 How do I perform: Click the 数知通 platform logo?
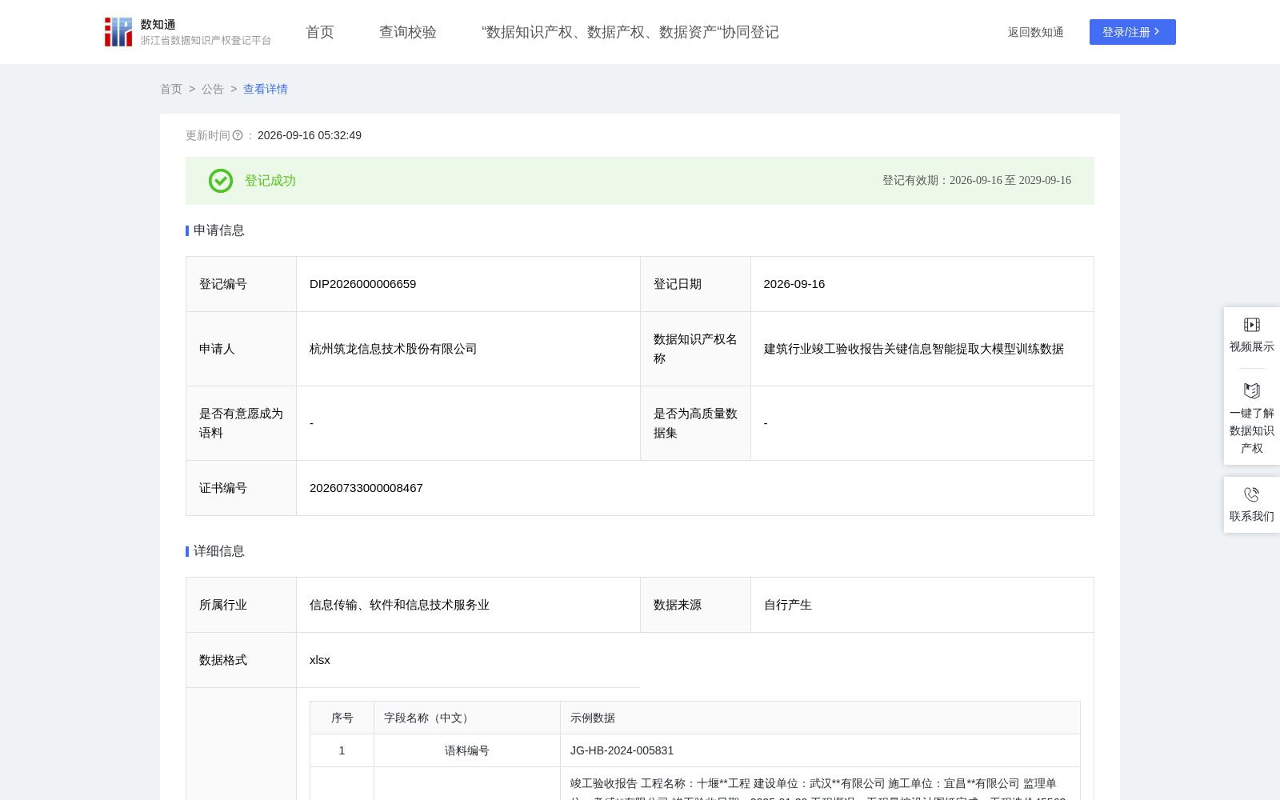[x=187, y=32]
